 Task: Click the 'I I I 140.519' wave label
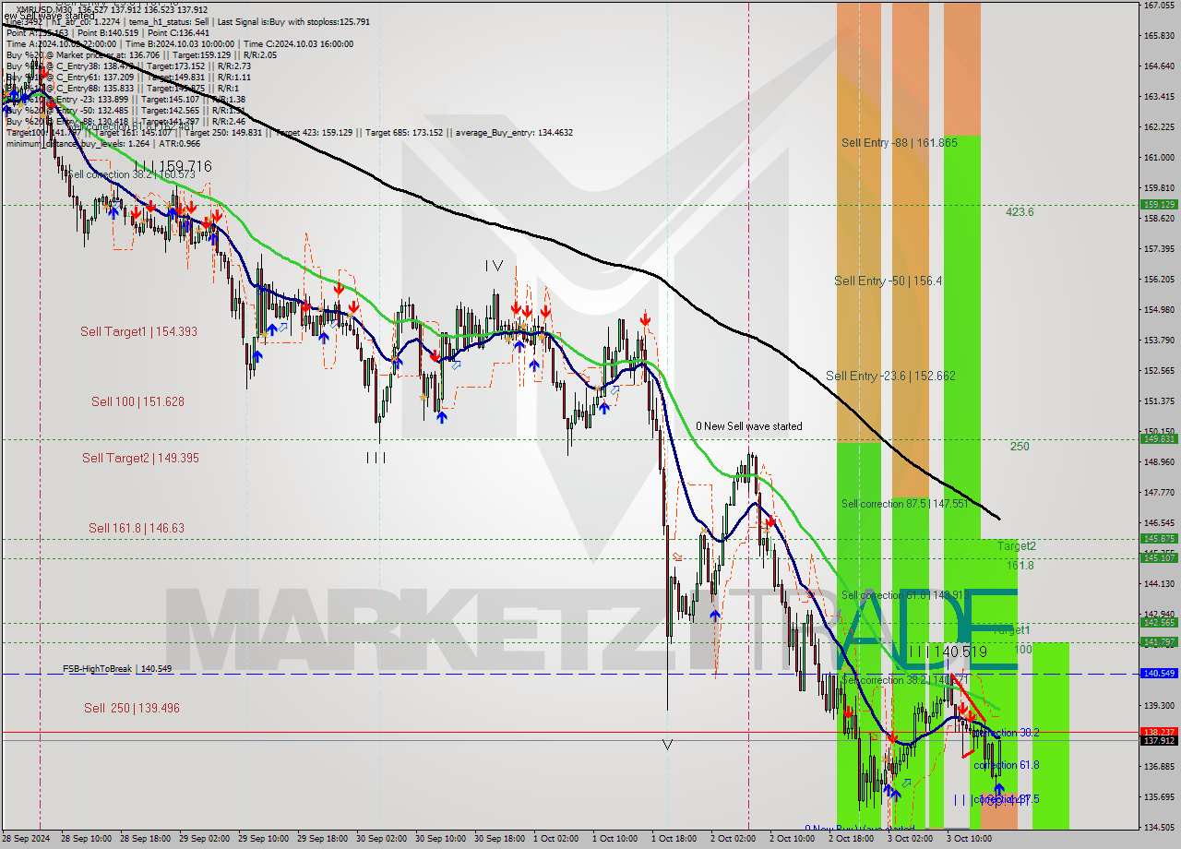948,652
